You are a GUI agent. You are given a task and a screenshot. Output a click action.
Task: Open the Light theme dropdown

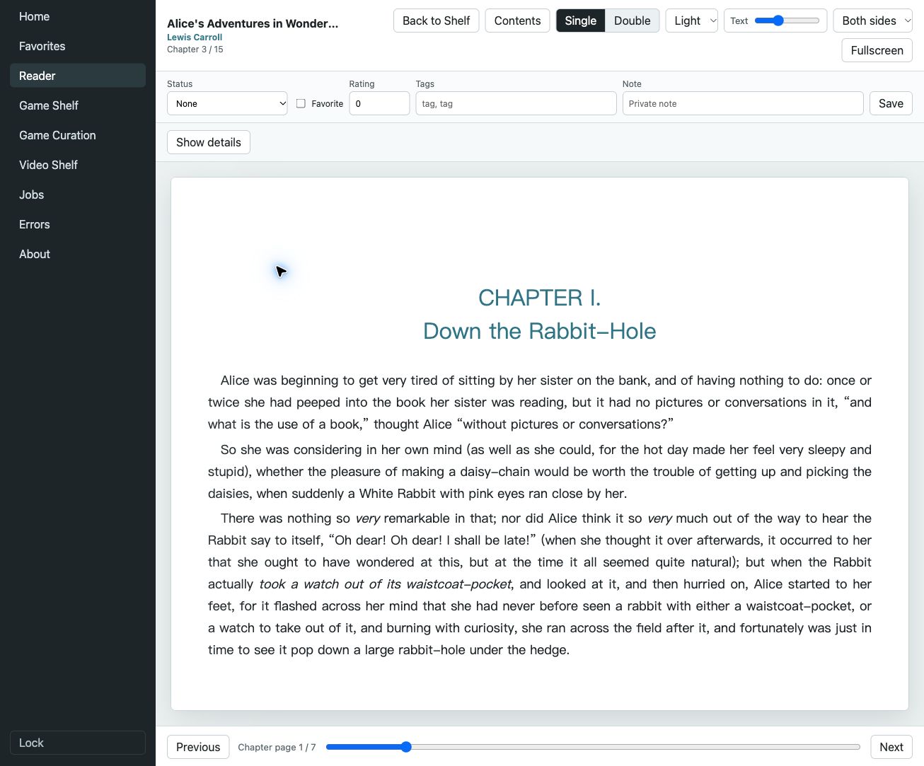[692, 21]
